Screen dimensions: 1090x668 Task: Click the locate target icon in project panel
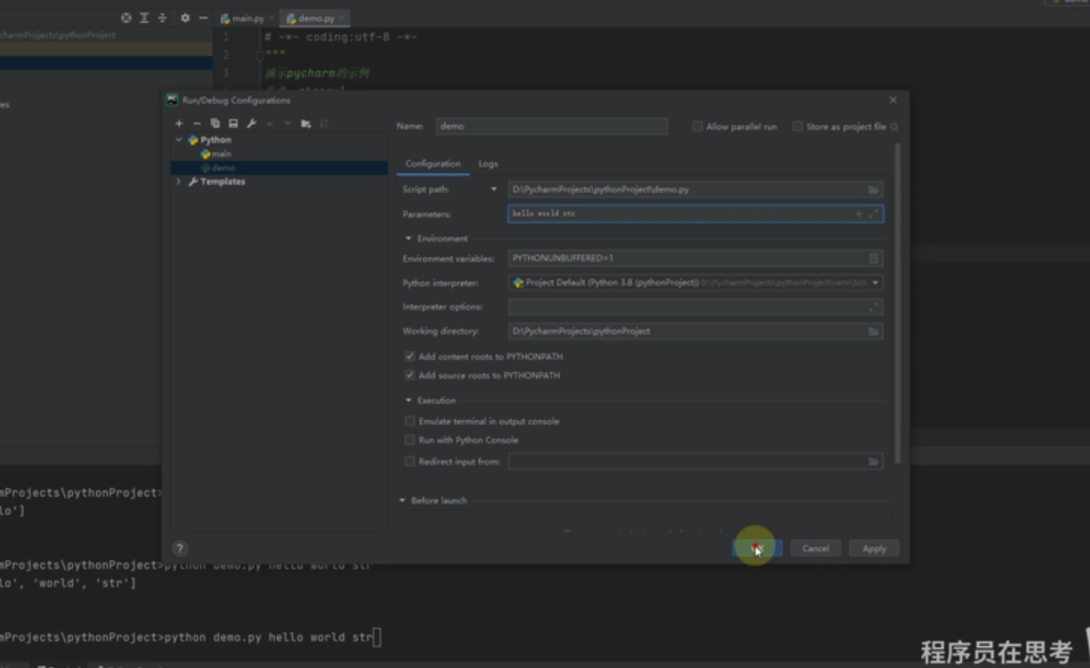tap(126, 18)
